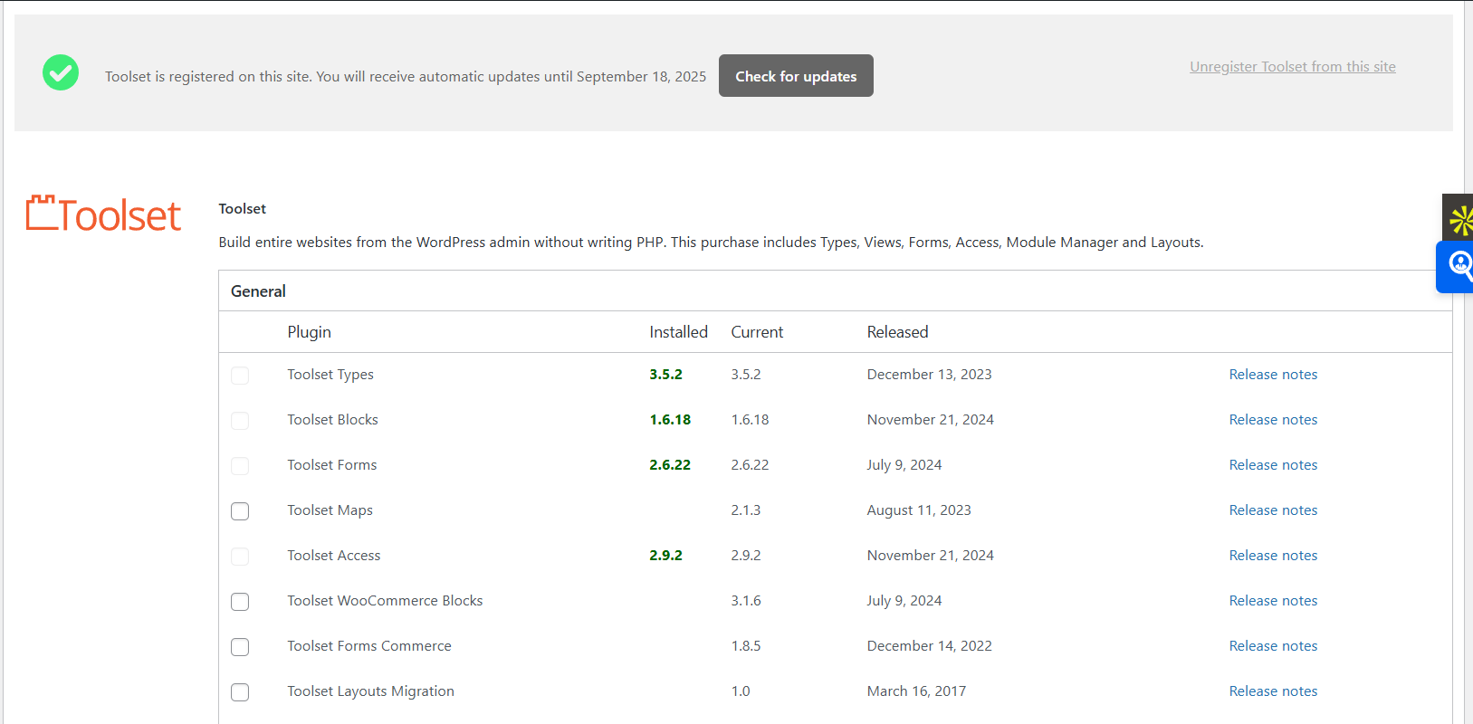This screenshot has height=724, width=1473.
Task: Select the Toolset Blocks plugin name
Action: pos(332,420)
